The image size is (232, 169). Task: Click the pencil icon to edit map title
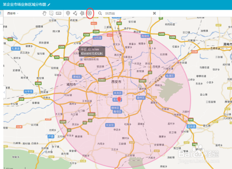click(x=49, y=5)
